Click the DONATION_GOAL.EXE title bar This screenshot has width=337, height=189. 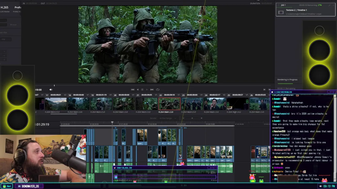[x=165, y=168]
